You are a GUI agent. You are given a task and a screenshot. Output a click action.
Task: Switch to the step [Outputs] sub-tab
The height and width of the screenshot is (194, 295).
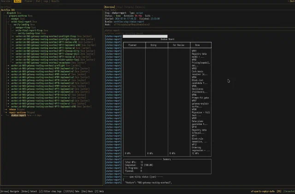click(x=129, y=7)
